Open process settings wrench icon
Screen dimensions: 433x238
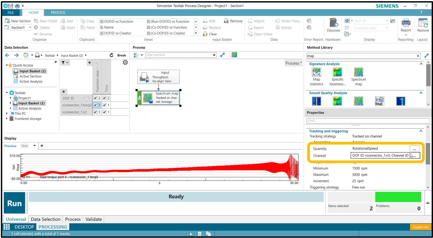click(x=222, y=55)
